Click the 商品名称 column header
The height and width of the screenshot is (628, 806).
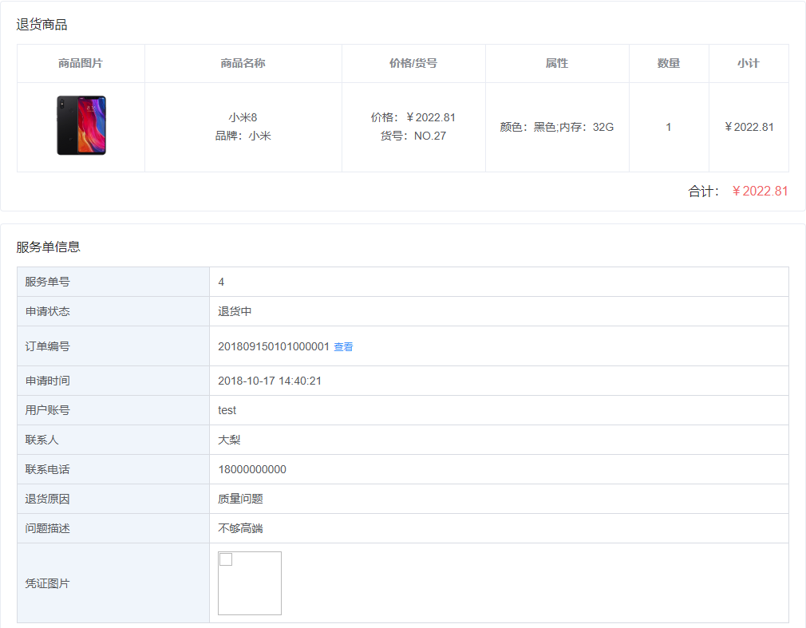tap(243, 62)
